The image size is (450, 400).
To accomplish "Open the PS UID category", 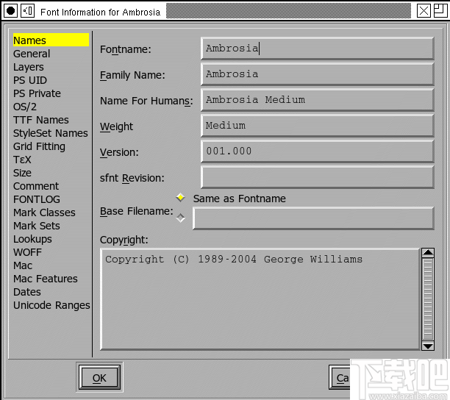I will tap(30, 80).
